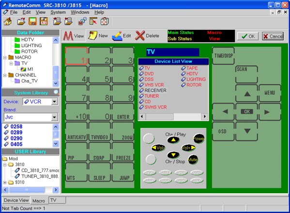The image size is (290, 213).
Task: Switch to the Macro bottom tab
Action: tap(39, 200)
